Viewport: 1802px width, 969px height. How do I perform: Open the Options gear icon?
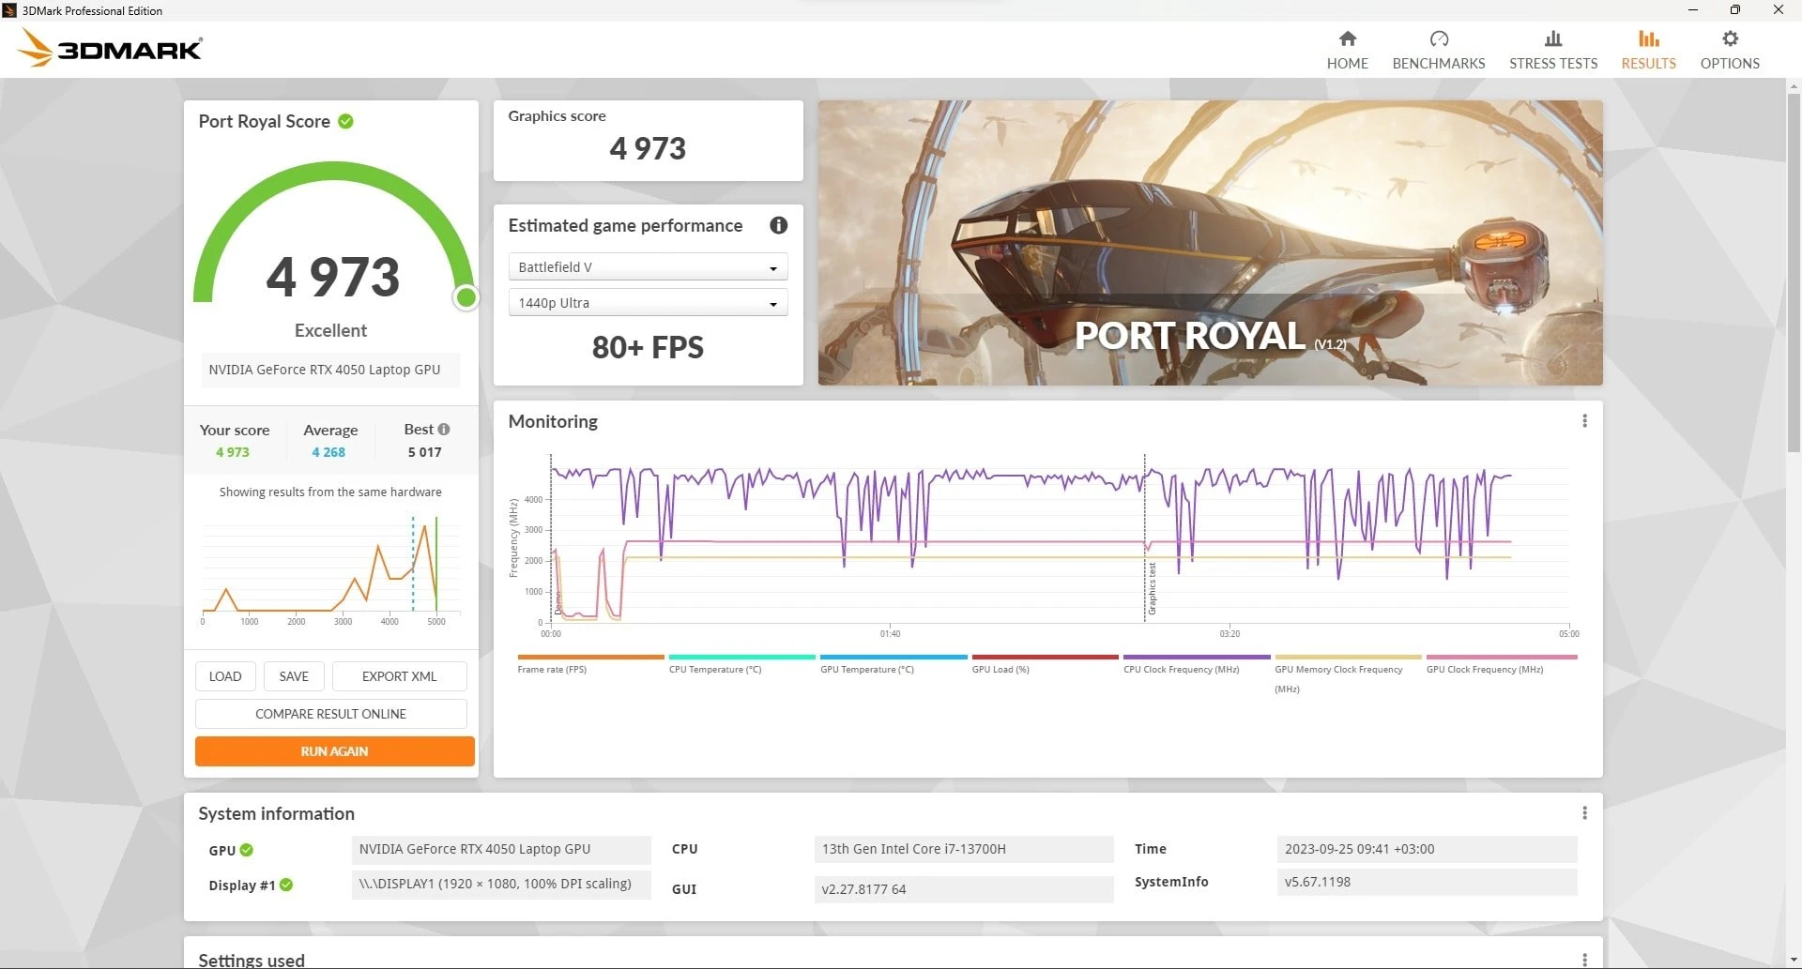1730,38
